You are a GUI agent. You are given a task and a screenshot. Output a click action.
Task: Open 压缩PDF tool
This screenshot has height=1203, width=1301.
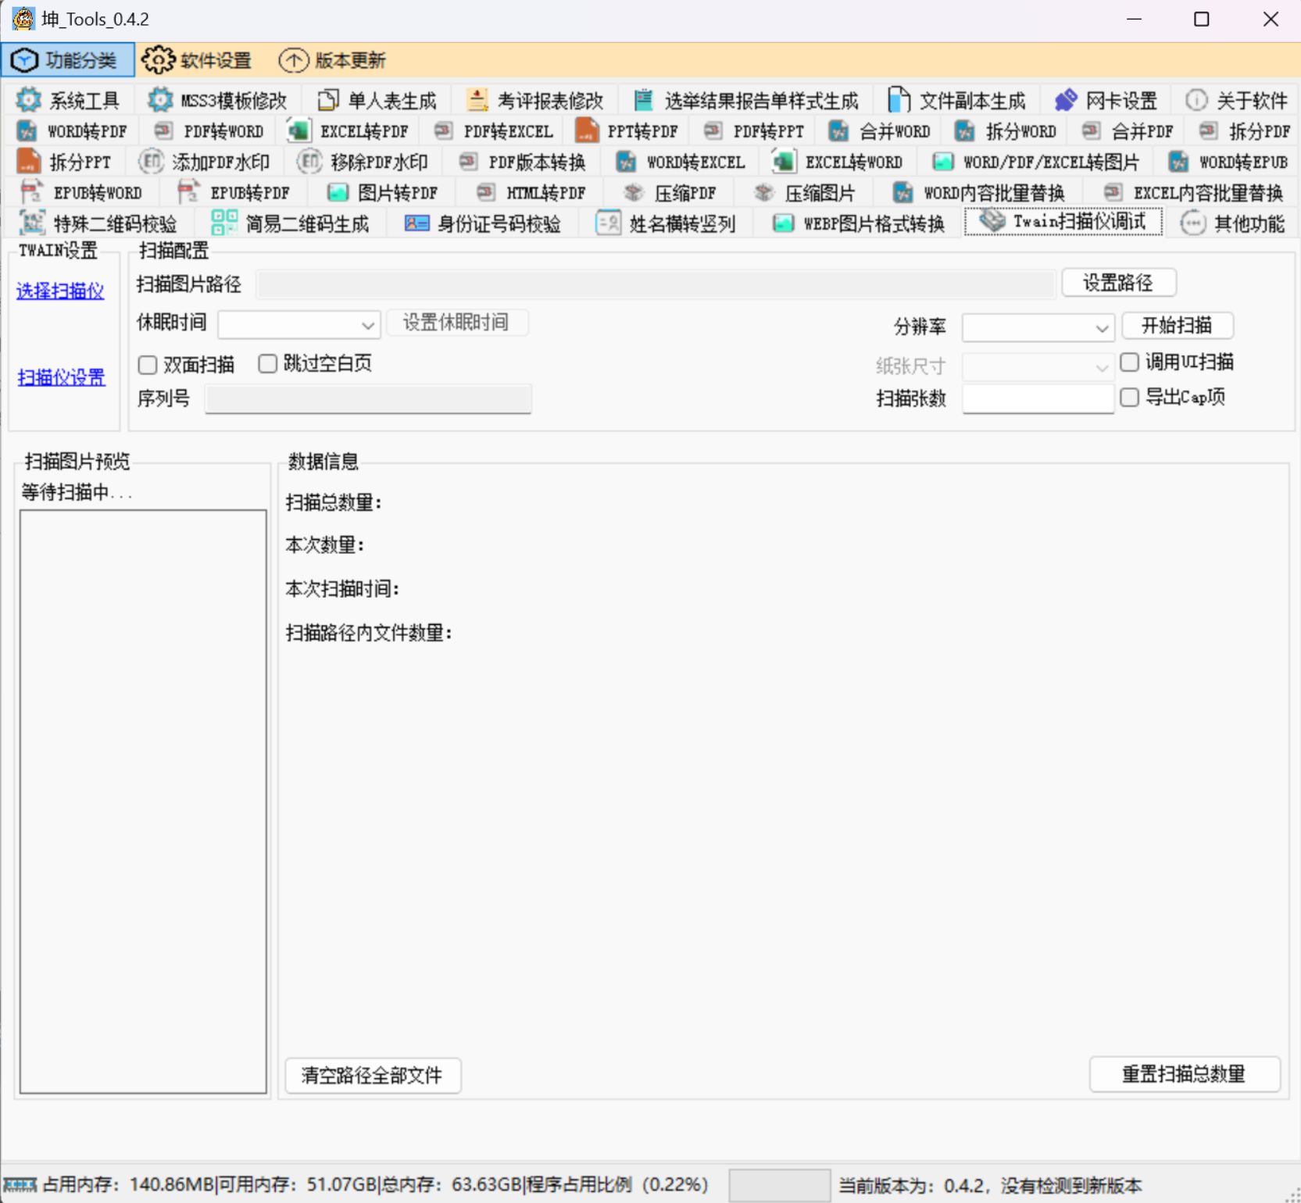point(670,192)
